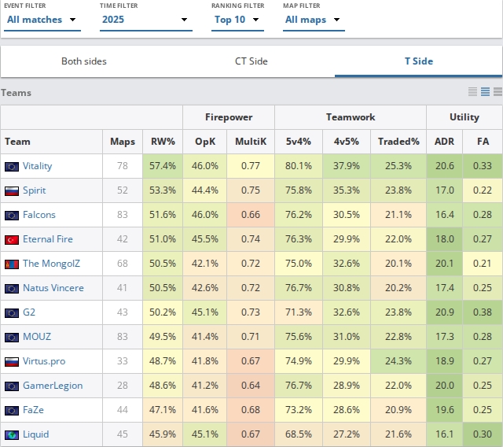Open the Map filter dropdown showing All maps
503x447 pixels.
[x=314, y=20]
